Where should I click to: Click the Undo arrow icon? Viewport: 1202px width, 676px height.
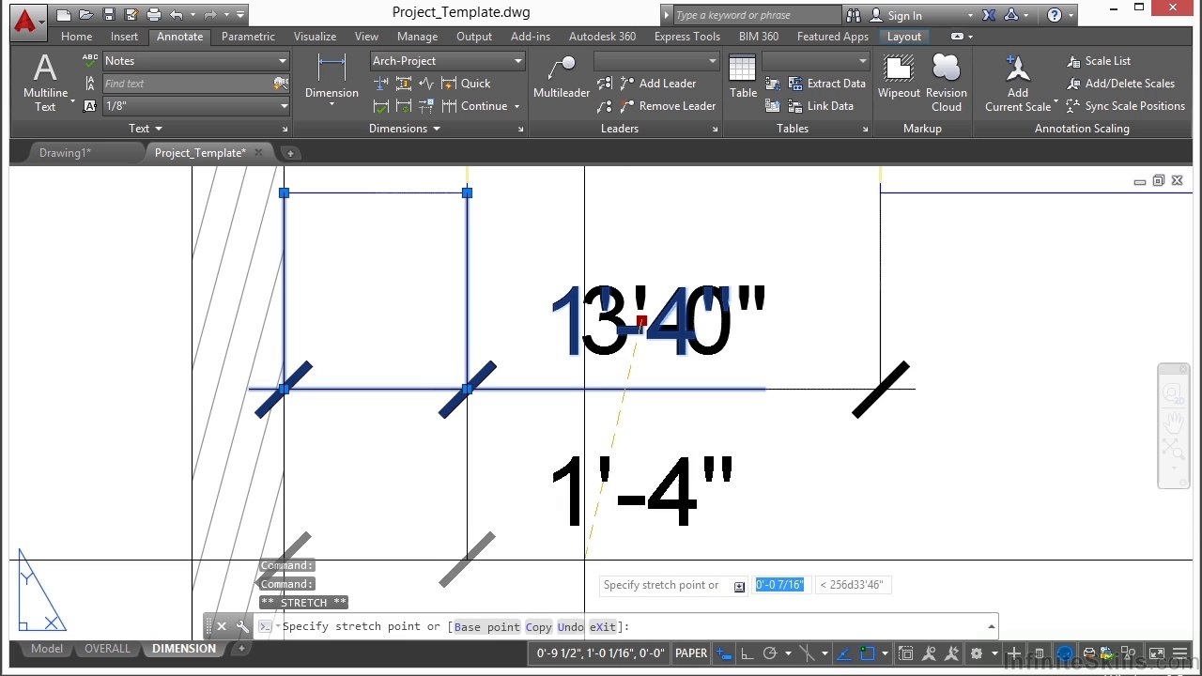point(176,15)
